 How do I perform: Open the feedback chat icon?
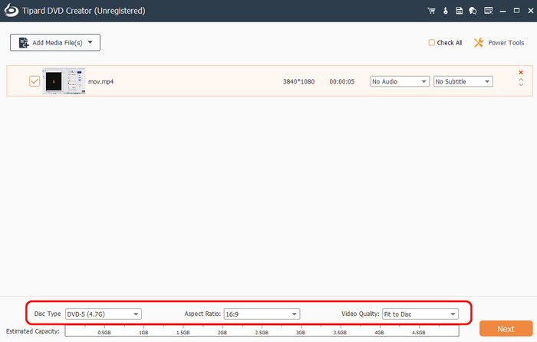tap(473, 11)
